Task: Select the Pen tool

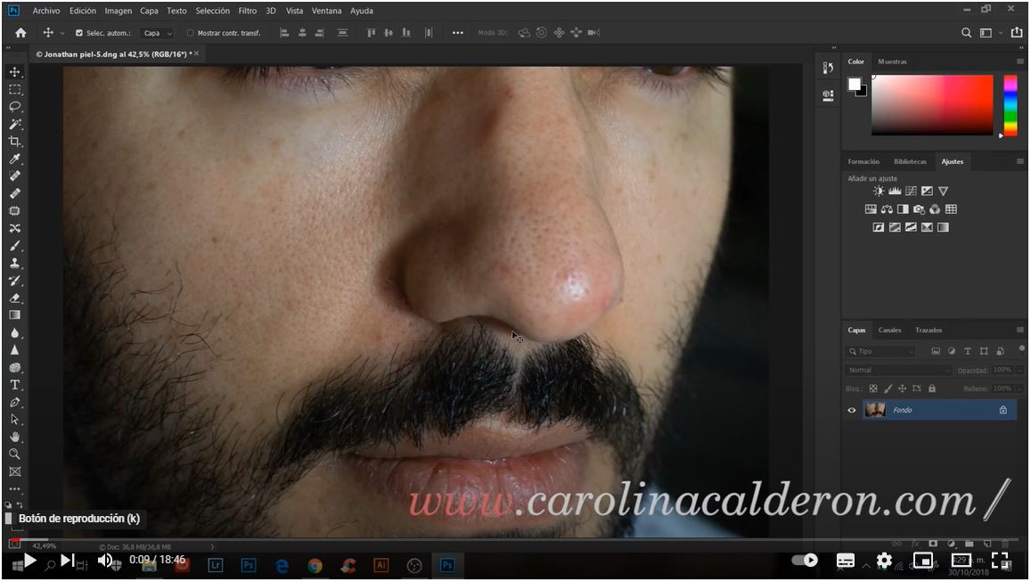Action: [14, 403]
